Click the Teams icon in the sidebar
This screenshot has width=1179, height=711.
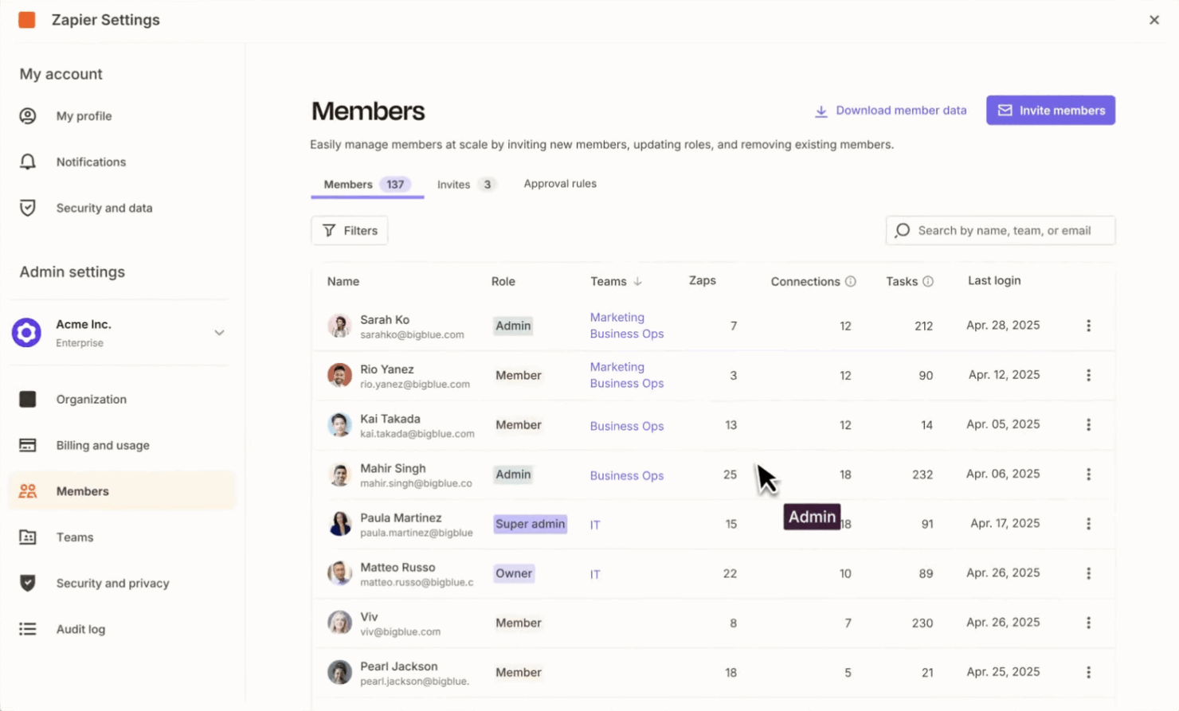(x=28, y=537)
